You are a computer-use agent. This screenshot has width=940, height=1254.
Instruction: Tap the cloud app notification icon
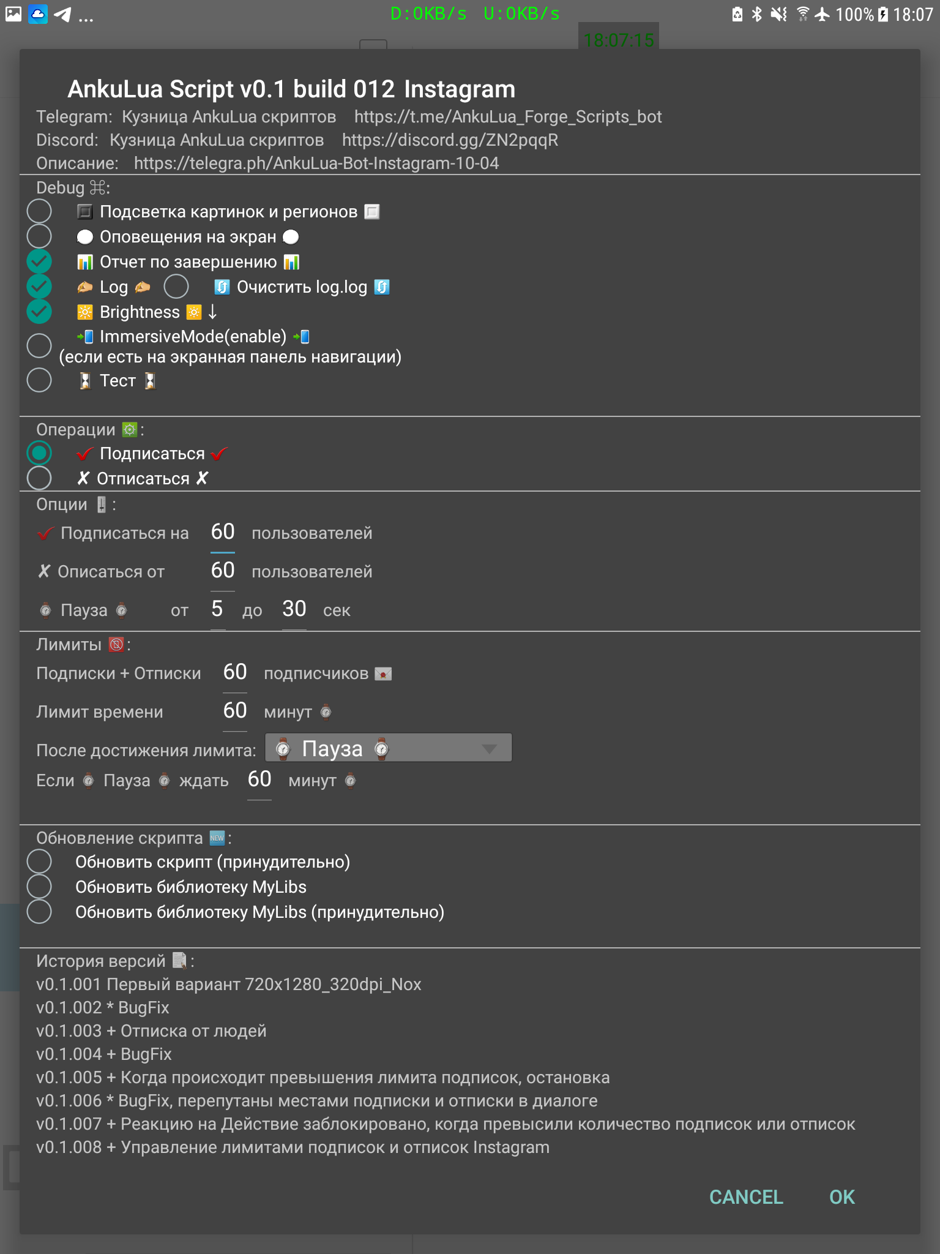coord(38,14)
